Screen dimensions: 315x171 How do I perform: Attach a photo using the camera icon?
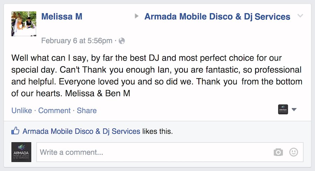[278, 152]
